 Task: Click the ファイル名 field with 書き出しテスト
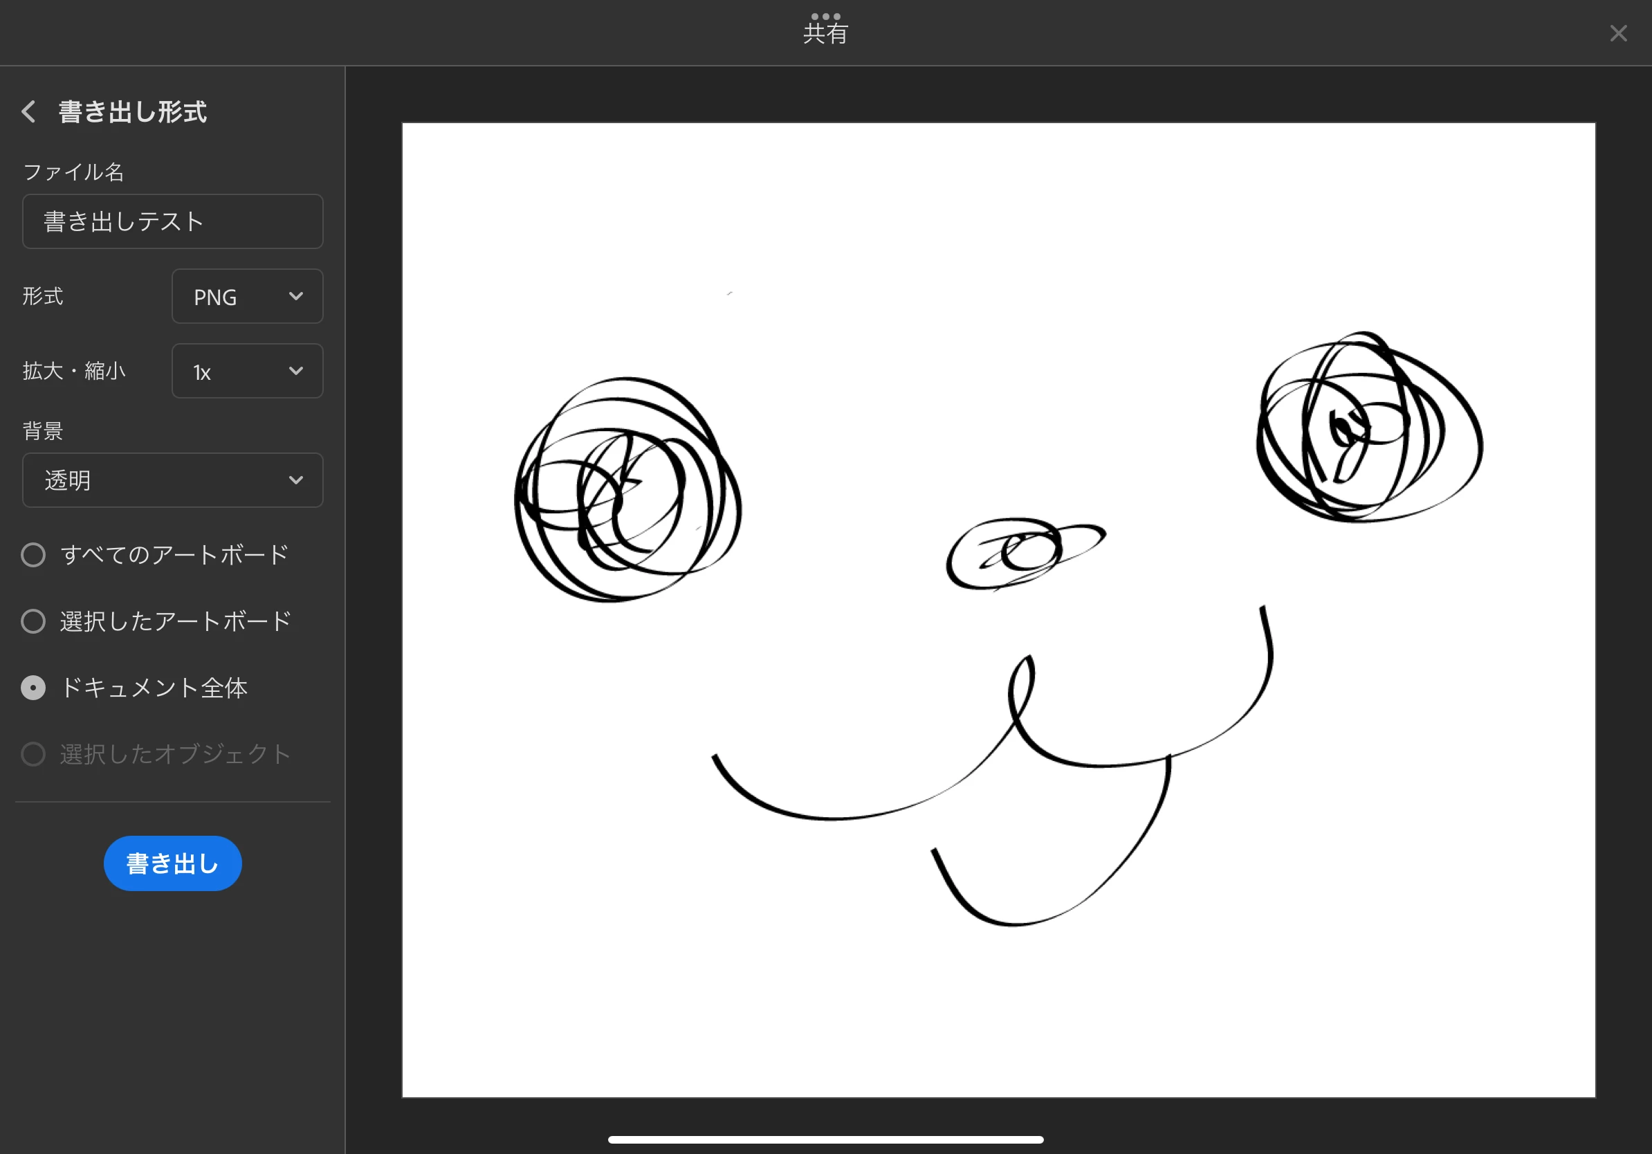[173, 221]
